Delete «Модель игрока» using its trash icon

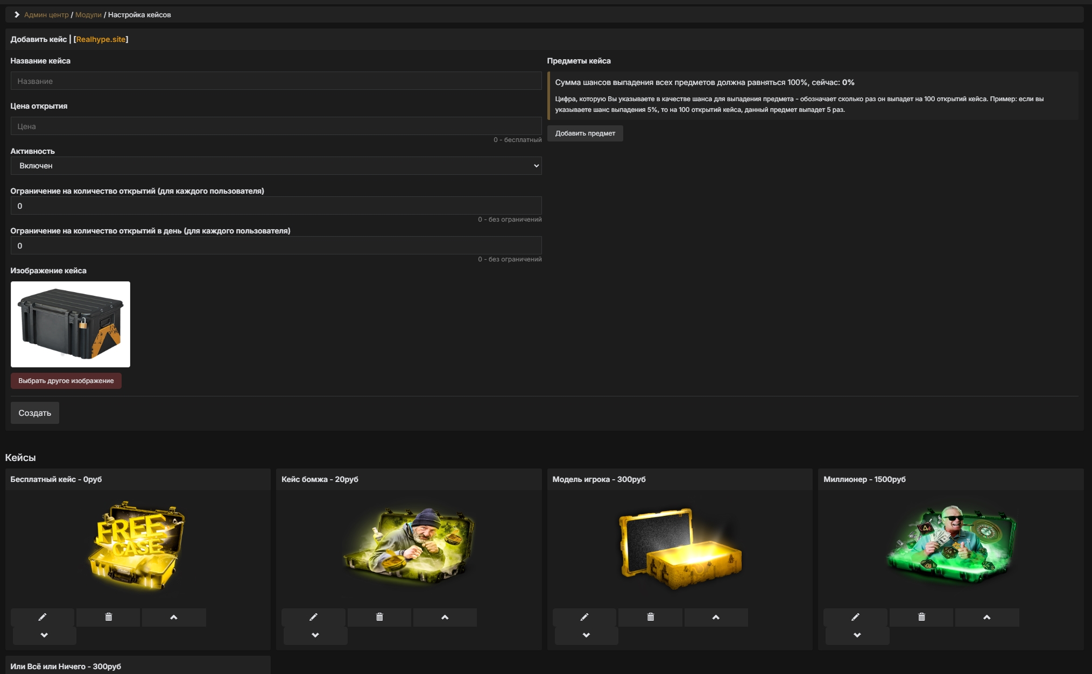click(x=650, y=617)
